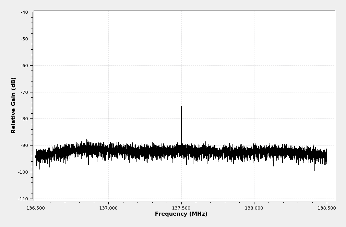Click the -110 y-axis tick label

click(x=23, y=199)
